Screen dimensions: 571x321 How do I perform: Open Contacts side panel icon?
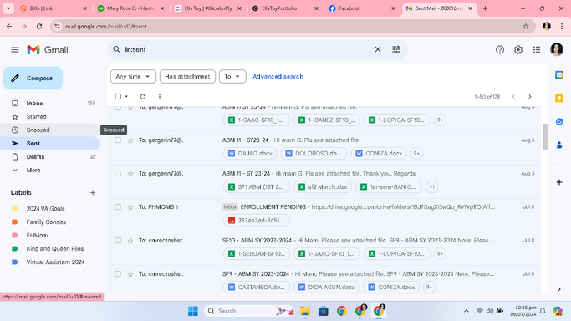click(x=559, y=145)
